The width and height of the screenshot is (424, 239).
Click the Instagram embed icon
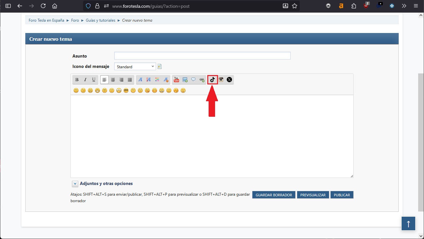[x=221, y=80]
